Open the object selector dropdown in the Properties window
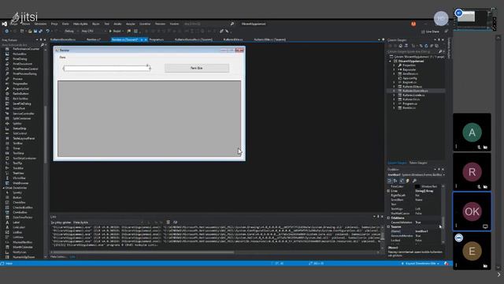Viewport: 504px width, 284px height. click(x=444, y=175)
